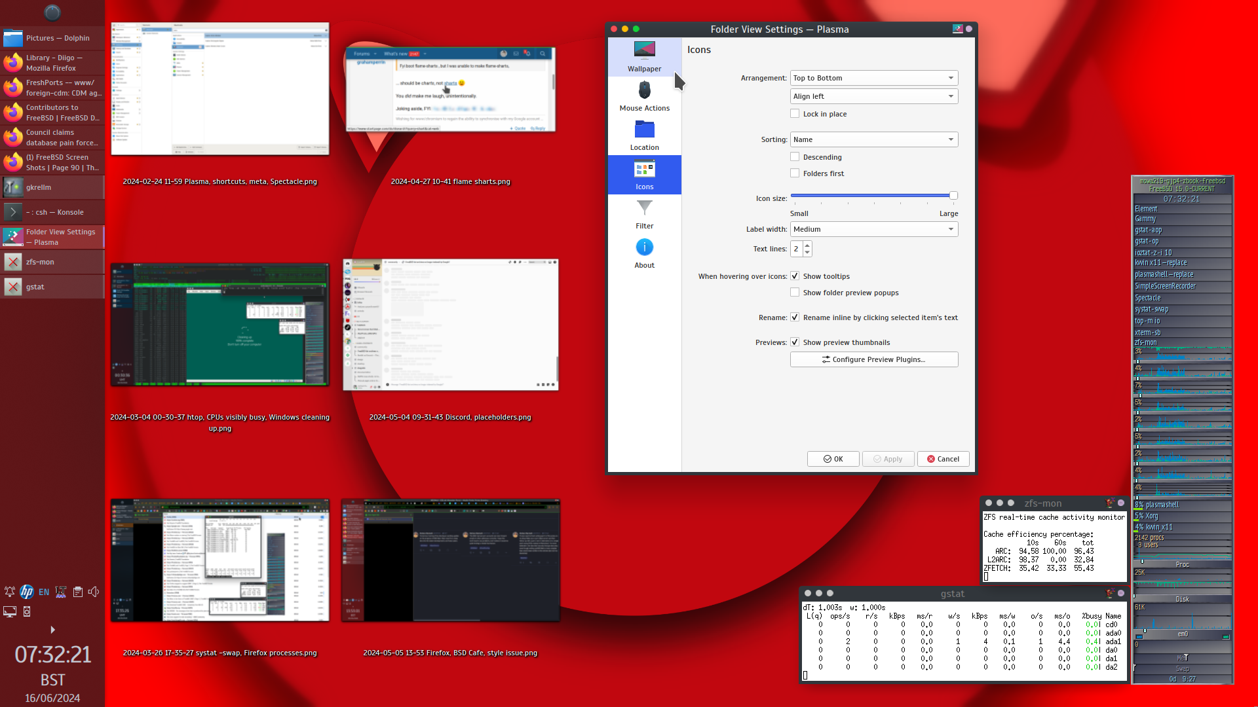
Task: Open the Mouse Actions settings page
Action: 644,96
